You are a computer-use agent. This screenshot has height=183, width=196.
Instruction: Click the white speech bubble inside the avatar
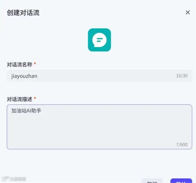(99, 40)
